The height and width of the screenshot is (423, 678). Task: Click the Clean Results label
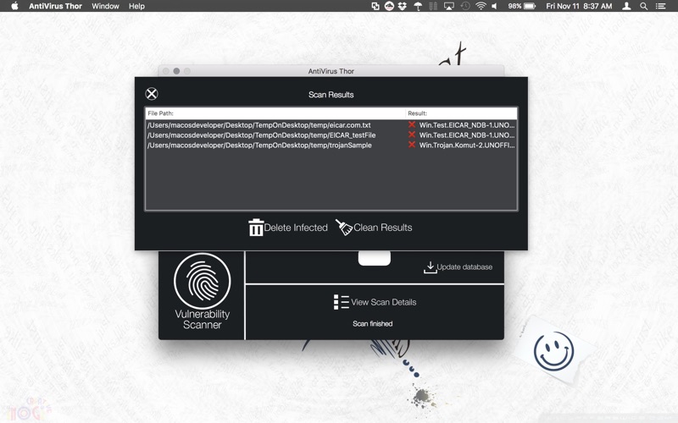(x=383, y=228)
